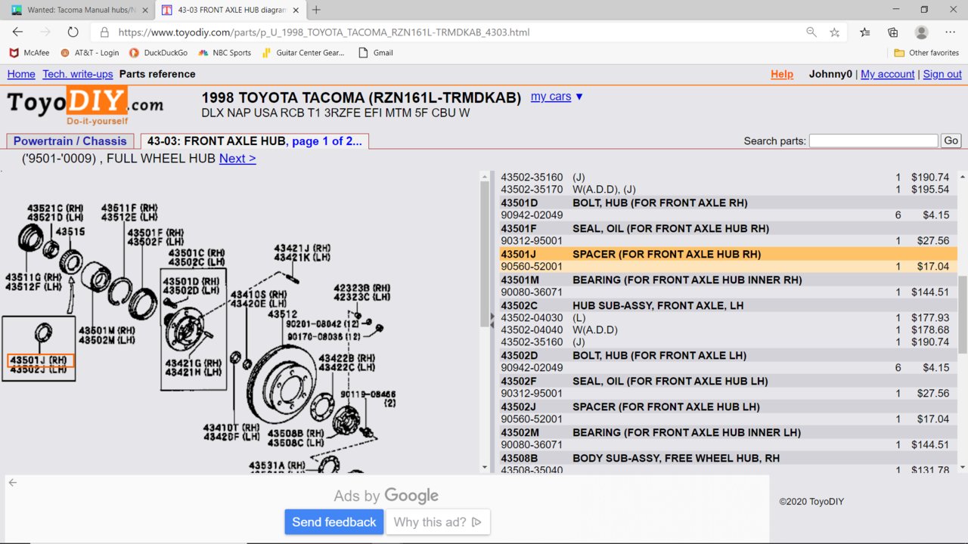Click part number 90560-52001 under 43501J
This screenshot has height=544, width=968.
coord(532,267)
